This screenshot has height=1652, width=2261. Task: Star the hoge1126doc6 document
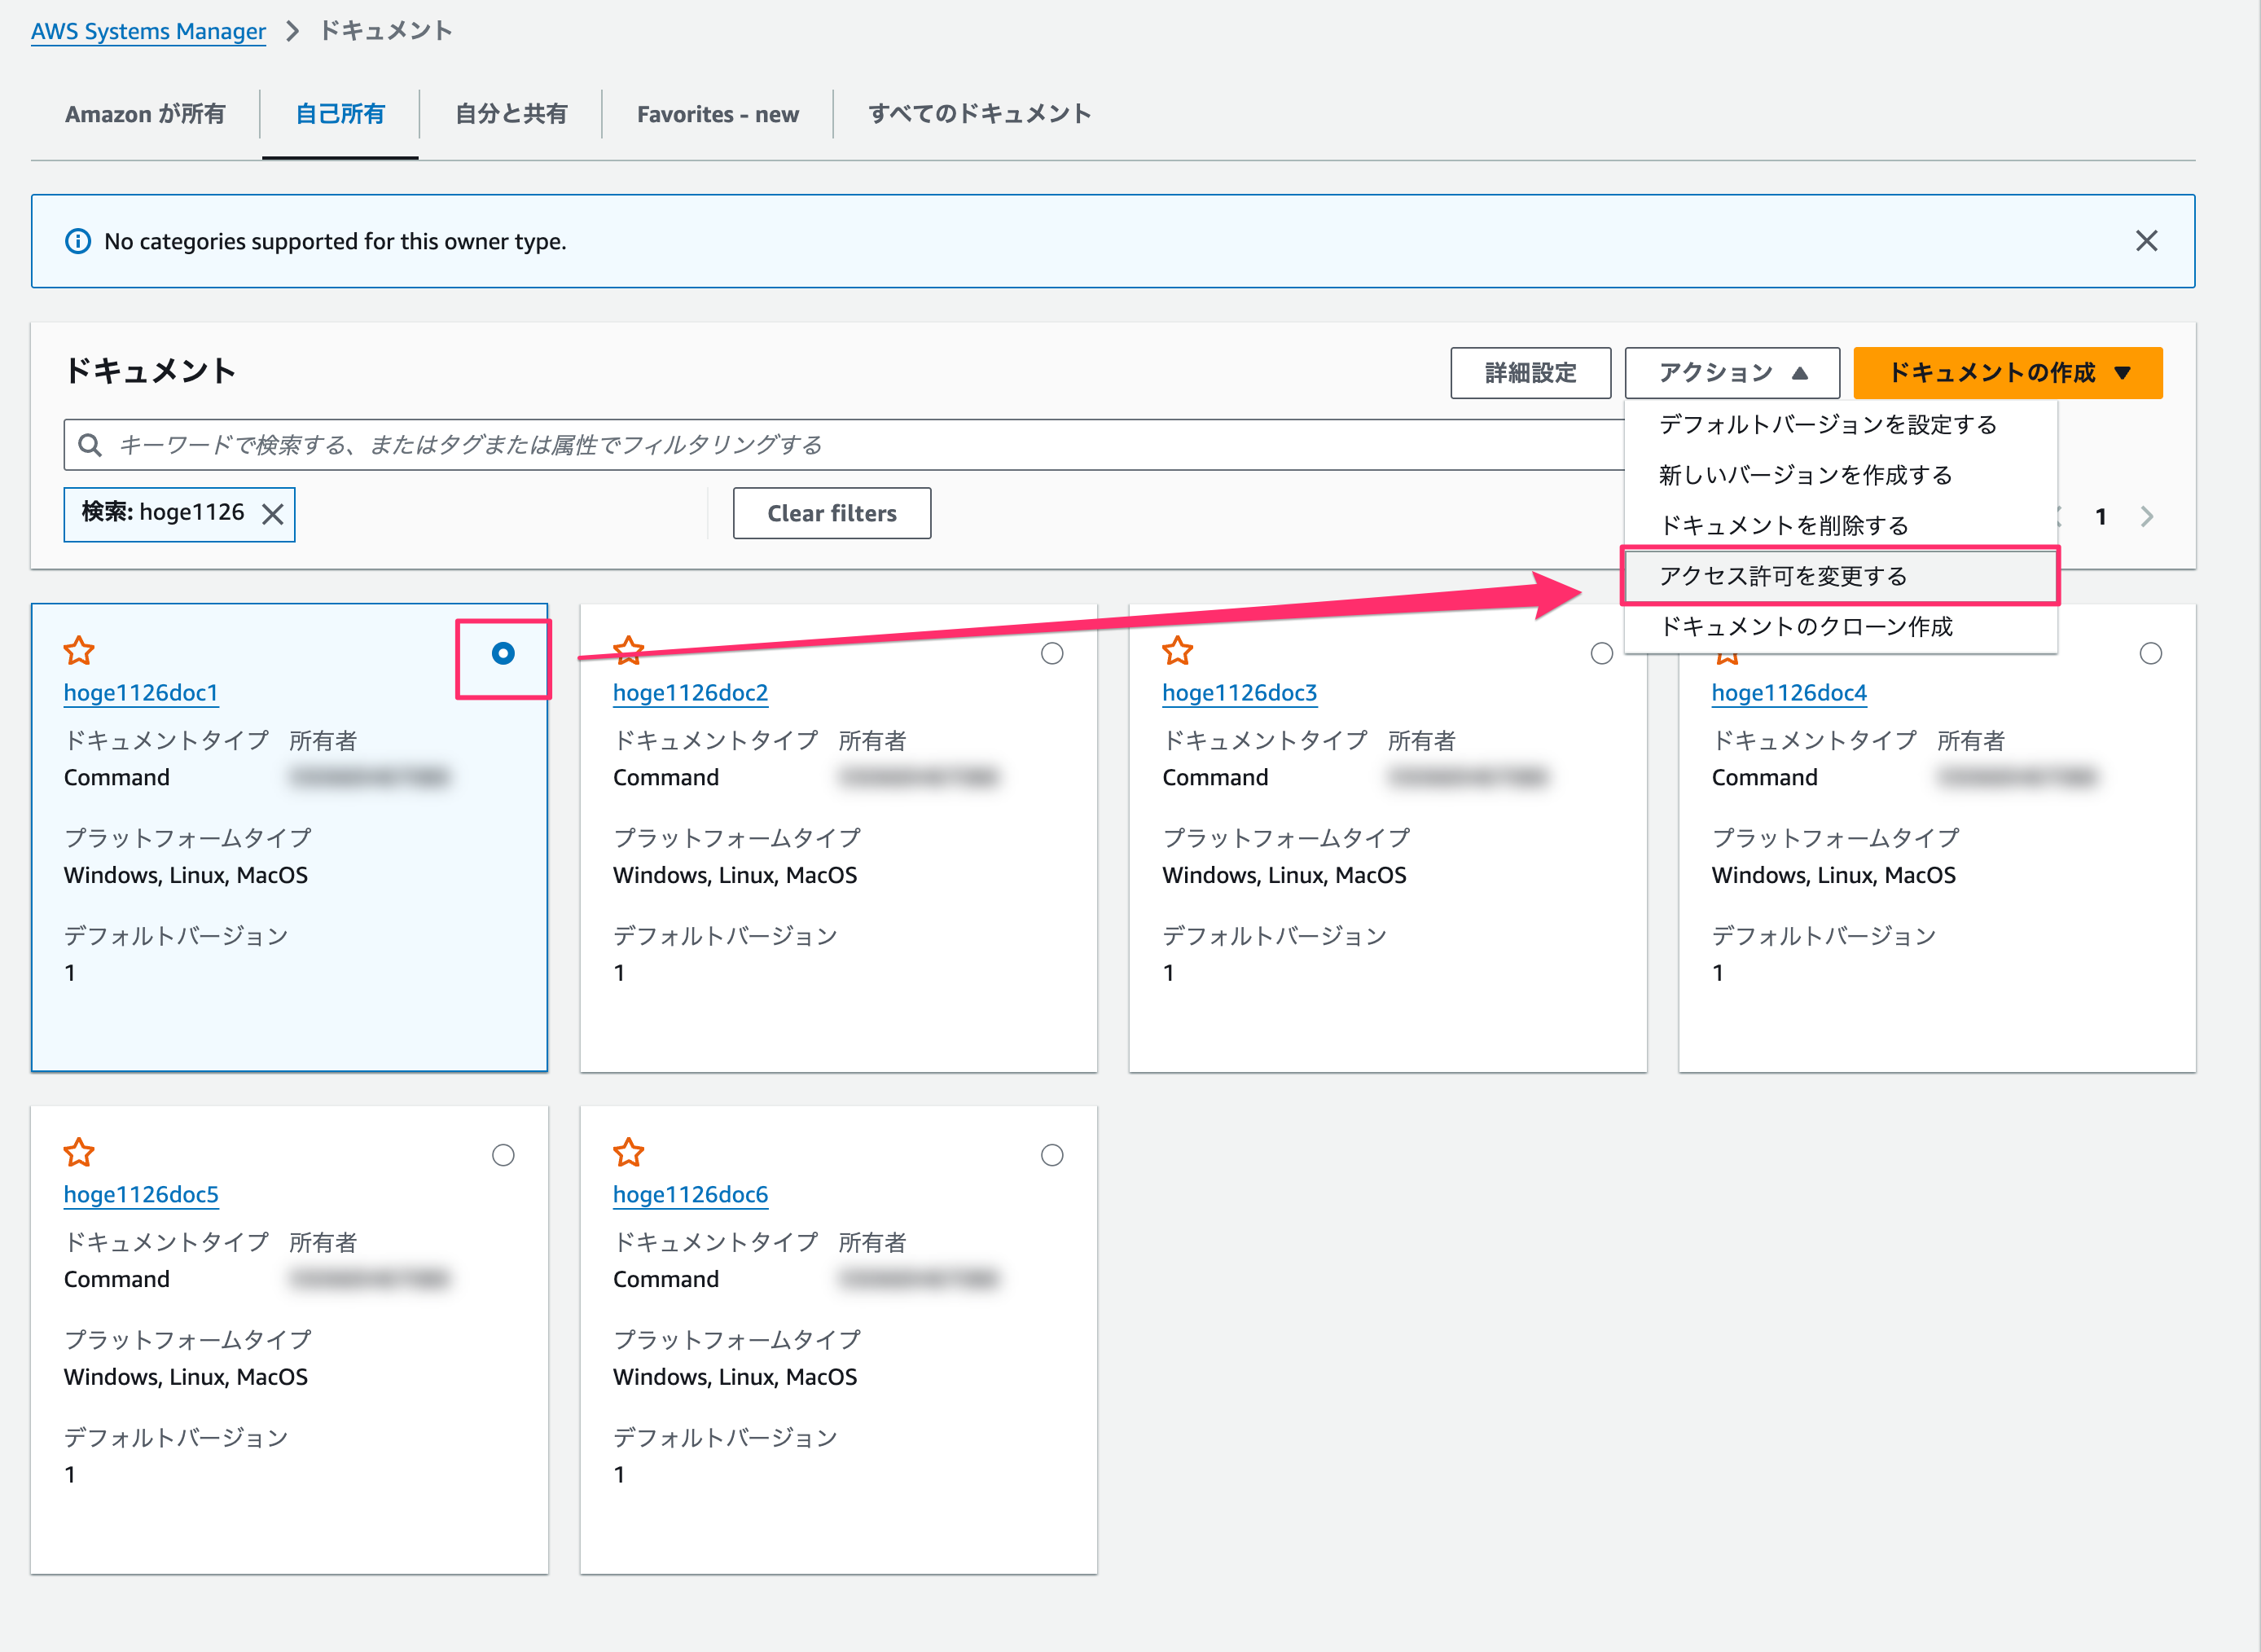pos(629,1153)
